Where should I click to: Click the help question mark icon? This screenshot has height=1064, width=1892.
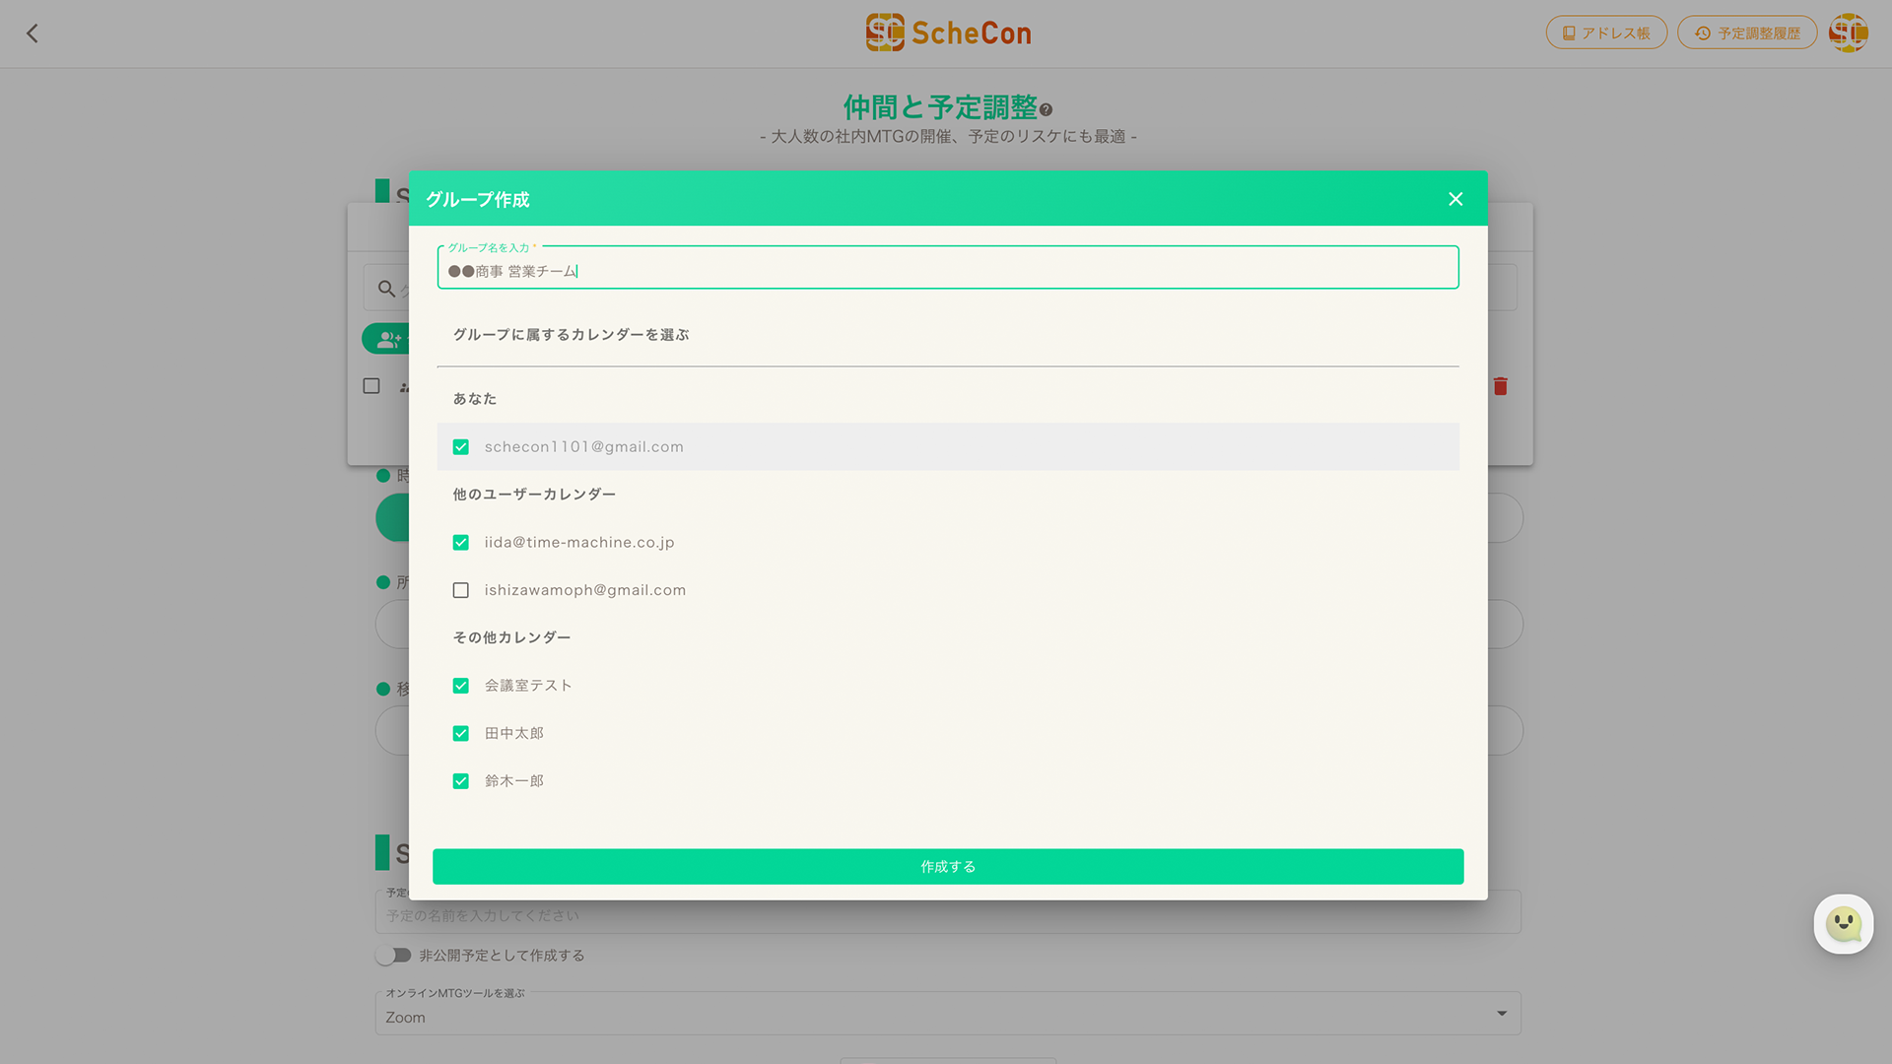[x=1046, y=109]
